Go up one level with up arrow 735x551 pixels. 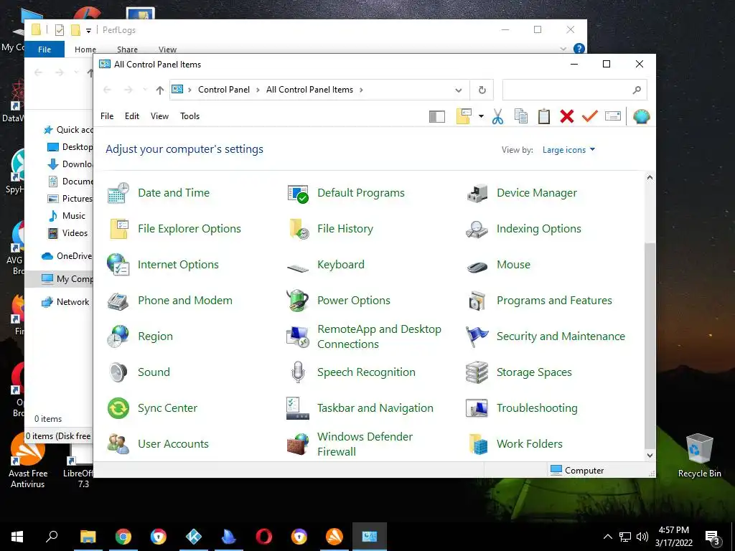(x=160, y=90)
